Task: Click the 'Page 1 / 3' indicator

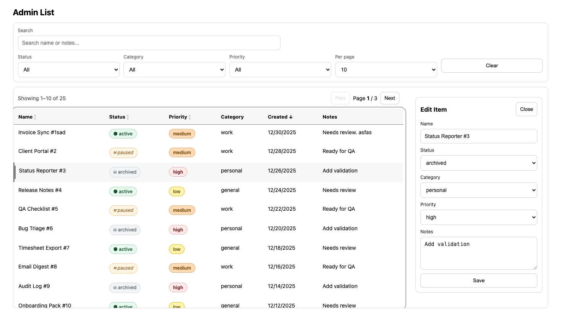Action: pos(365,98)
